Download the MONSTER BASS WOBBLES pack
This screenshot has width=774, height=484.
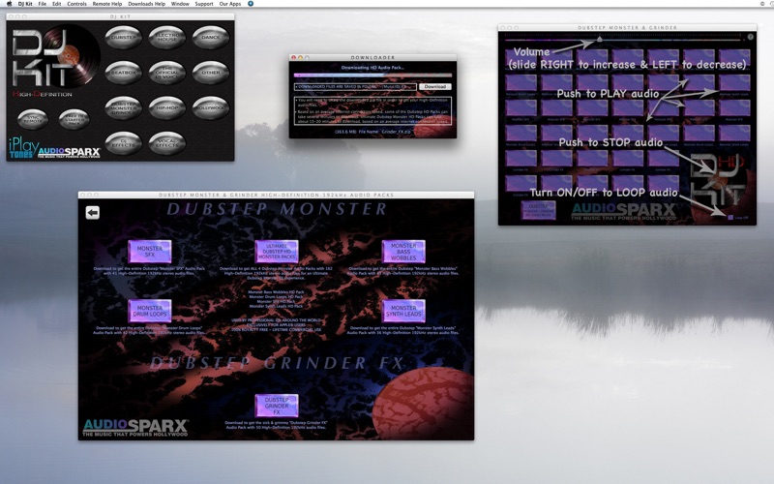click(403, 252)
